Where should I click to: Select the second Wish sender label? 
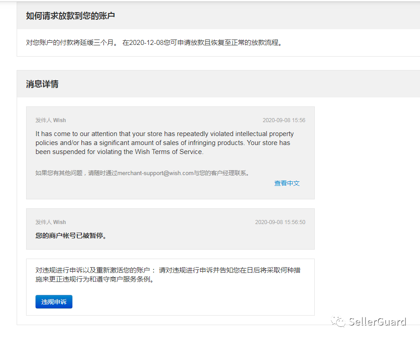coord(50,222)
